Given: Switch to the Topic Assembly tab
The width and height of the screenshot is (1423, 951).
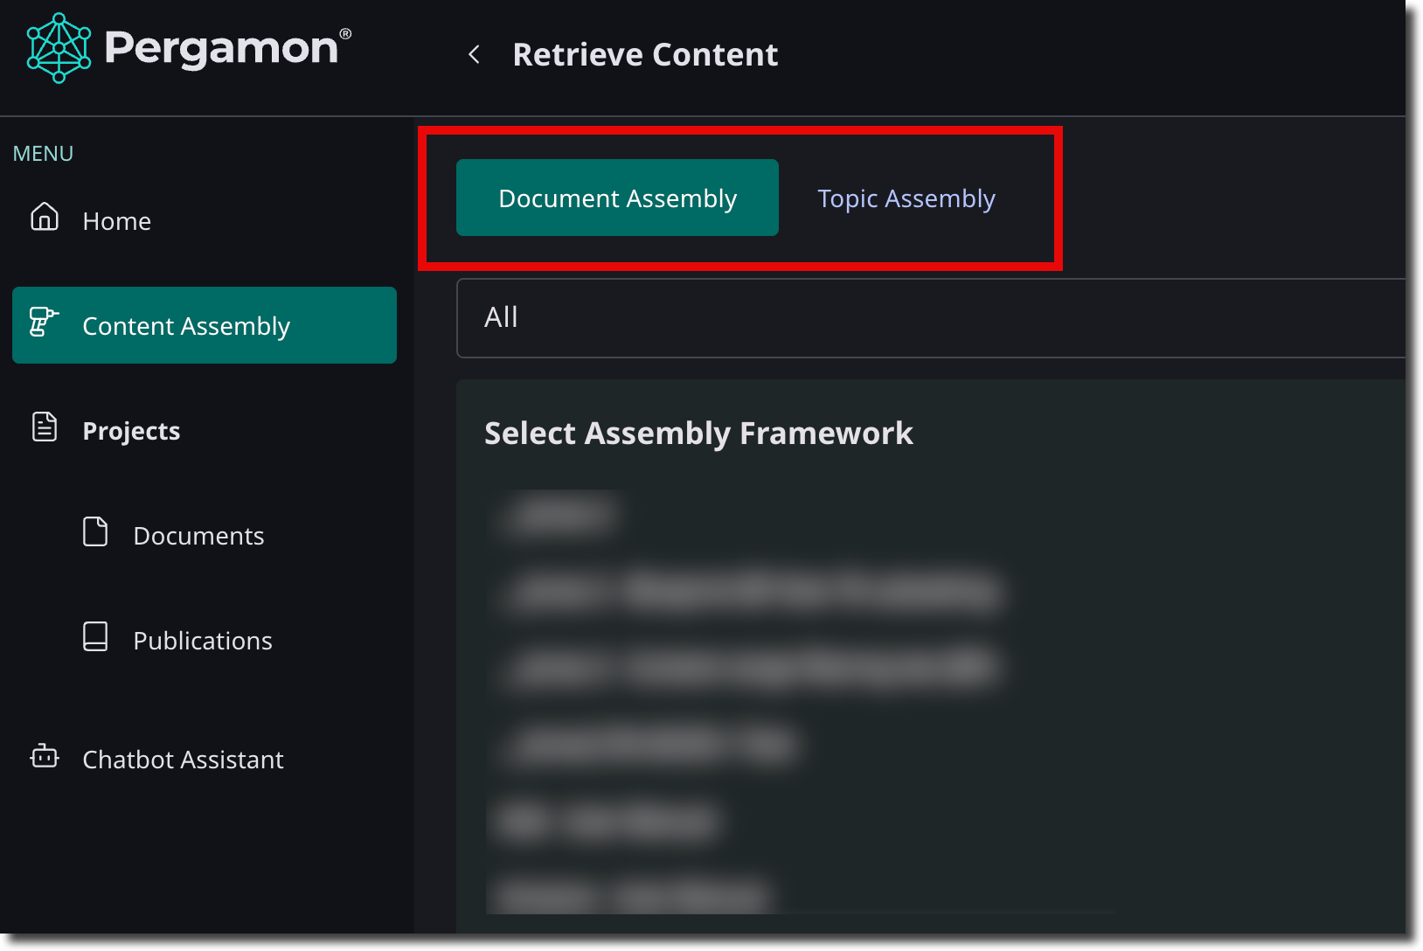Looking at the screenshot, I should [906, 198].
